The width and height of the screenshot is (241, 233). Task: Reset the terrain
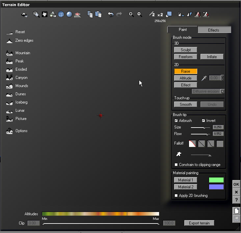point(15,32)
